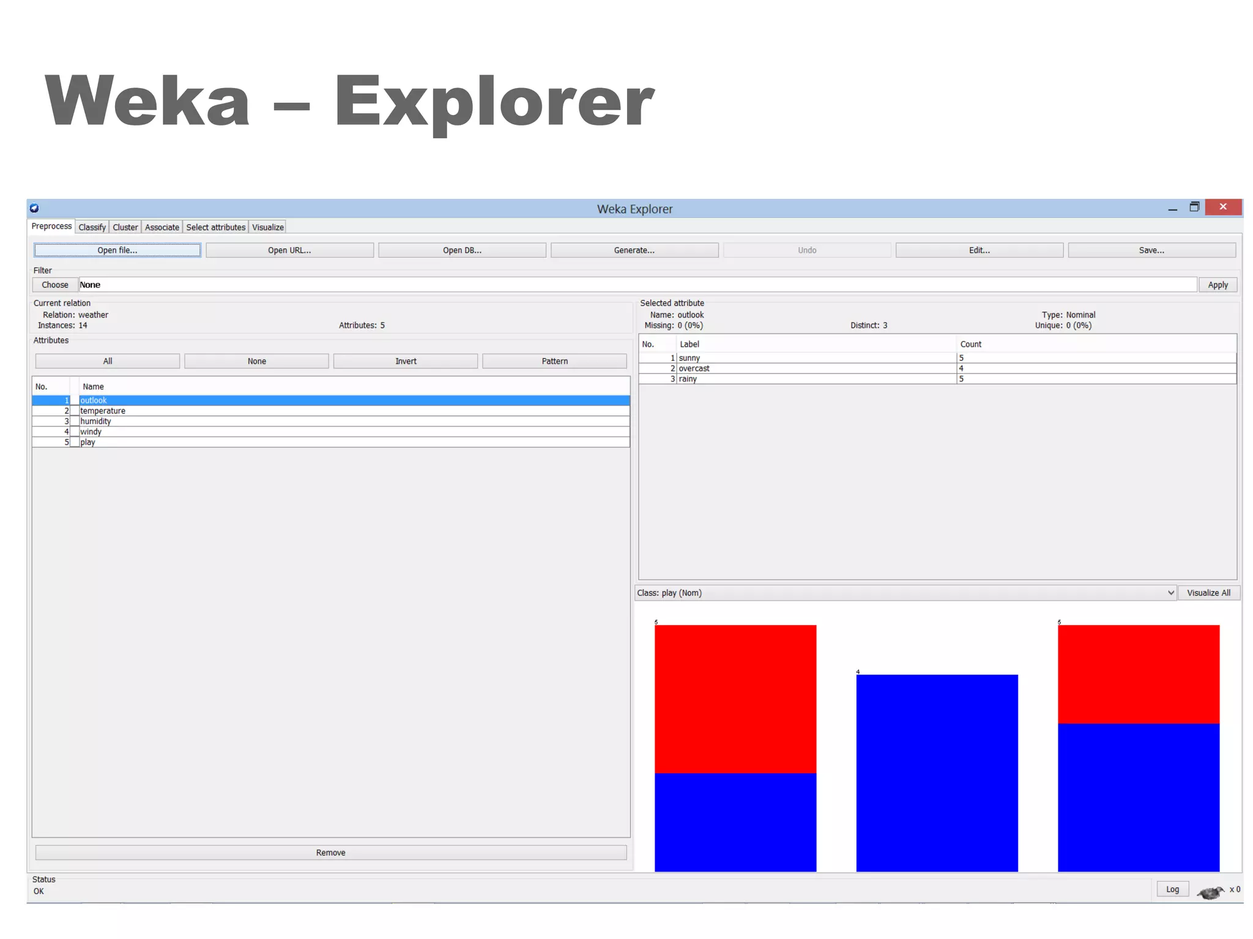Open the Class: play (Nom) dropdown
Screen dimensions: 1253x939
905,593
